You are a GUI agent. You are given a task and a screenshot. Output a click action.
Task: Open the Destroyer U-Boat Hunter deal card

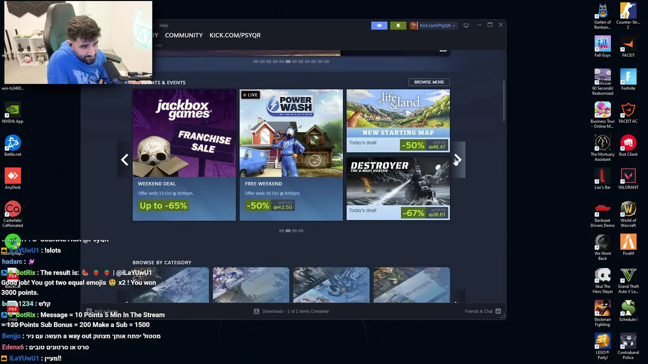[398, 189]
